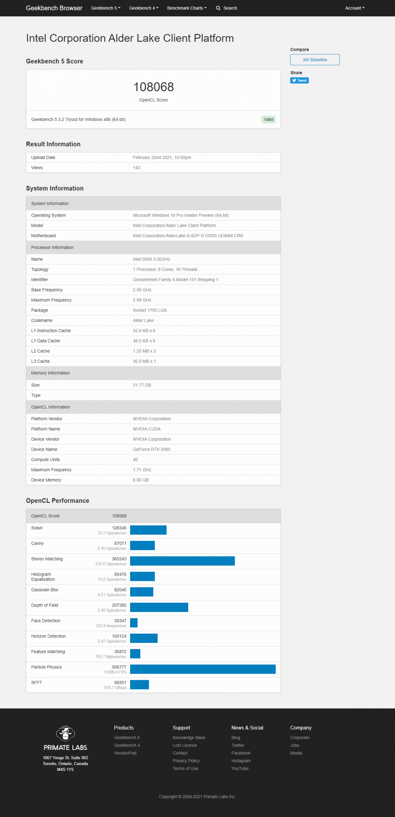This screenshot has height=817, width=395.
Task: Click the Set Baseline button
Action: pos(315,60)
